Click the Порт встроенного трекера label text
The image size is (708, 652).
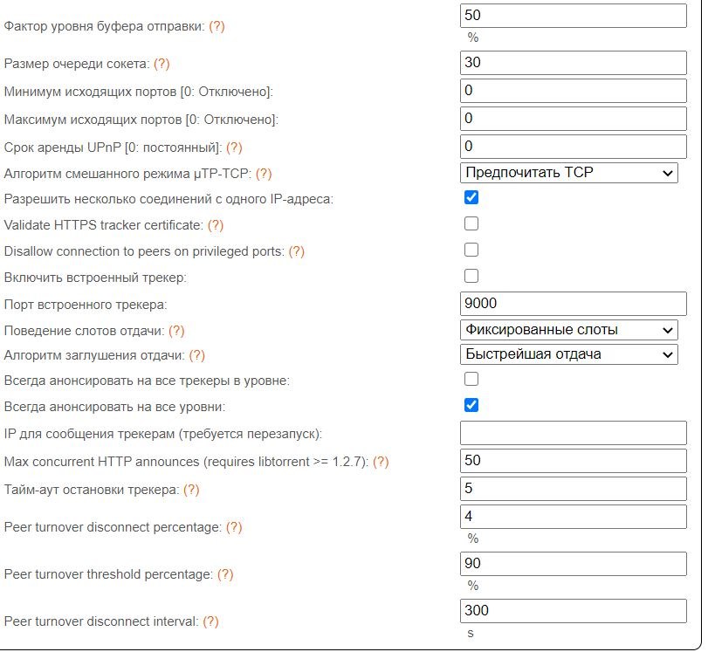(86, 305)
